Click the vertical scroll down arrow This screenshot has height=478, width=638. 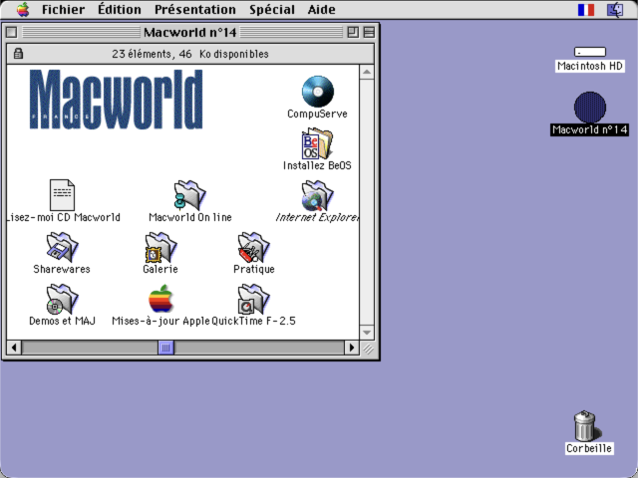click(x=367, y=333)
